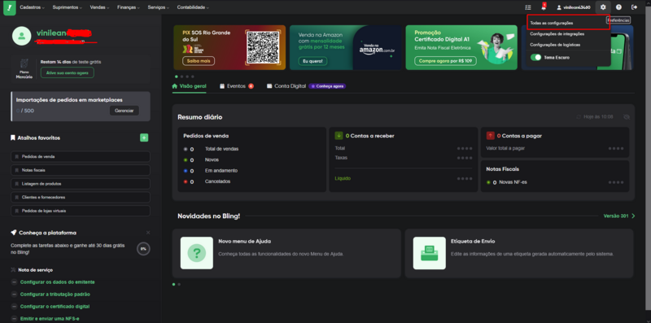651x323 pixels.
Task: Click the Conheça agora purple badge
Action: point(328,86)
